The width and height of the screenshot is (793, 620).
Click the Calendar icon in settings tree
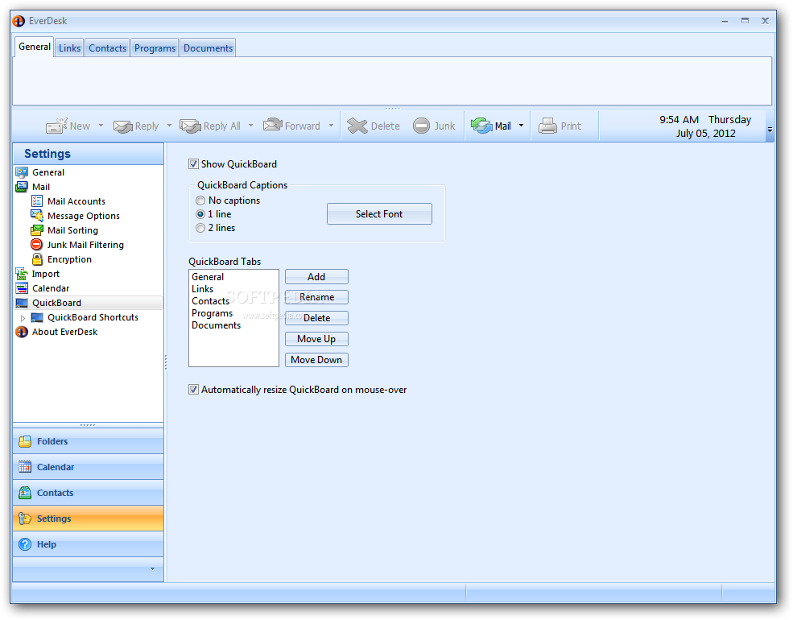click(22, 288)
